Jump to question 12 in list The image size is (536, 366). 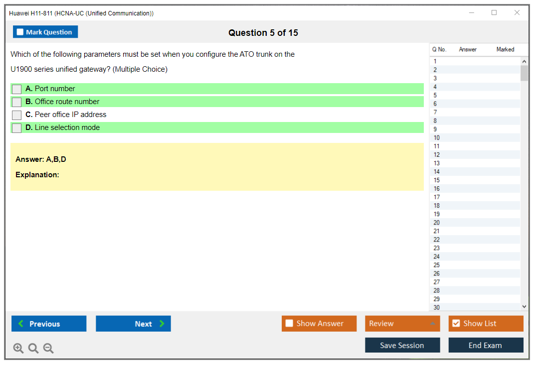click(437, 155)
